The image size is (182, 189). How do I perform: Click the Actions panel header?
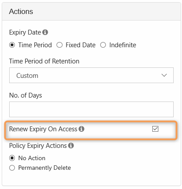(91, 11)
